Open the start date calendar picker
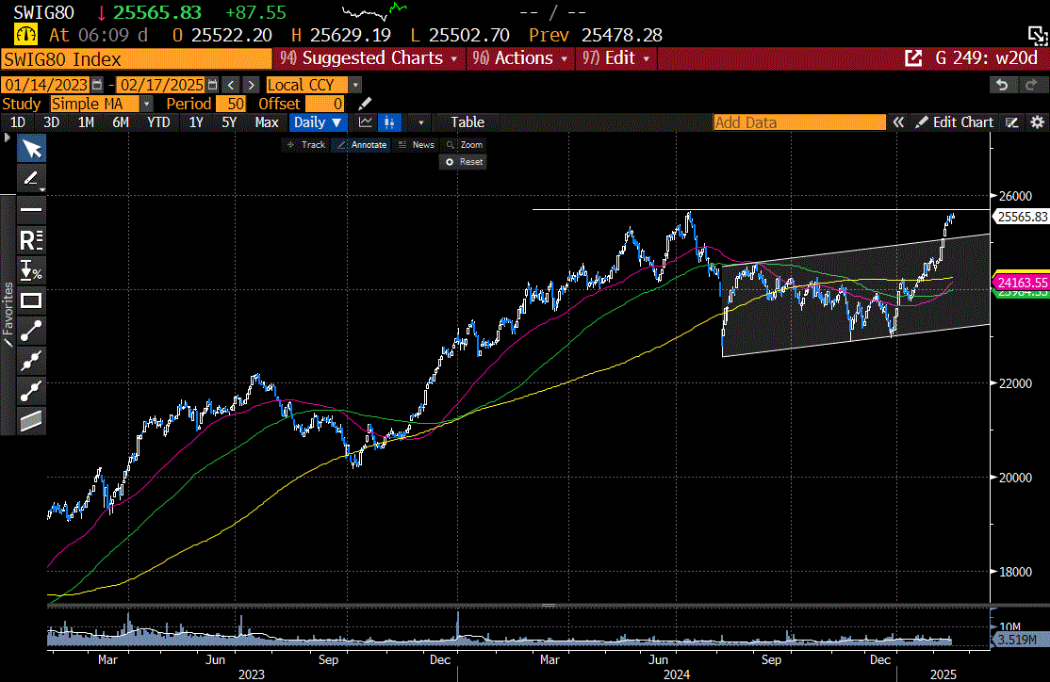This screenshot has height=682, width=1050. point(98,85)
